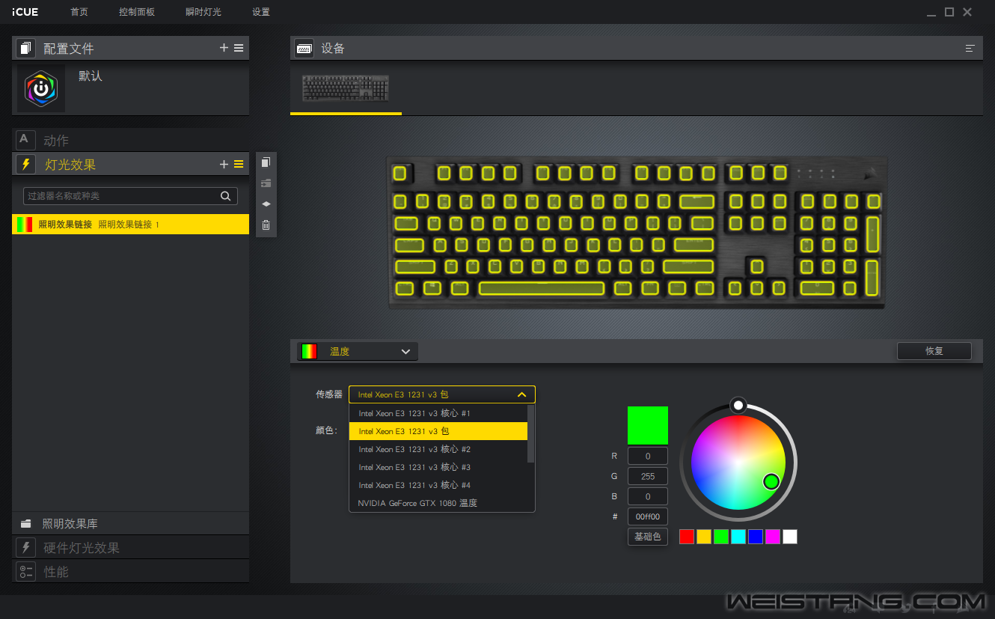Click the R value field
995x619 pixels.
point(648,456)
